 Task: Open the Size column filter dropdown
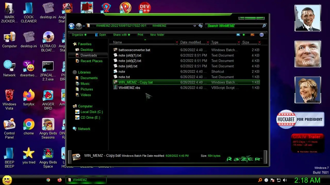click(259, 42)
